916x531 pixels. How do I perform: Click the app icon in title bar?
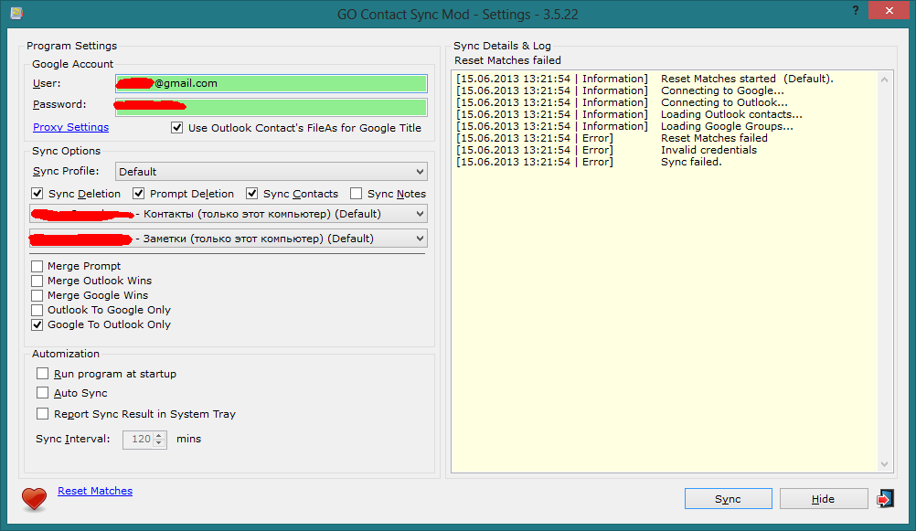tap(16, 13)
